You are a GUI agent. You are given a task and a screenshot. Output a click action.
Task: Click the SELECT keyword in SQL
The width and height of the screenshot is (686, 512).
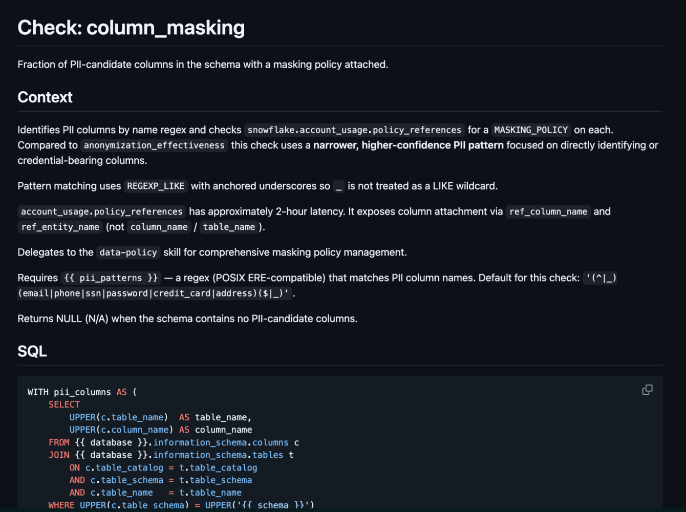64,404
